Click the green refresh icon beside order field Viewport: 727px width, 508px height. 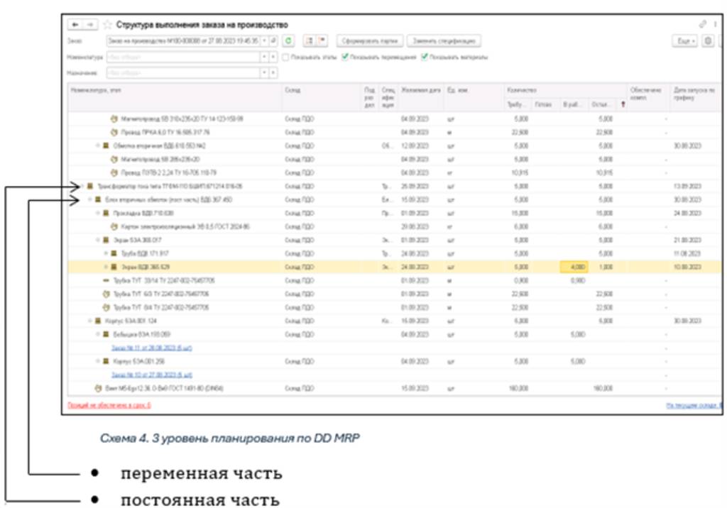click(289, 41)
